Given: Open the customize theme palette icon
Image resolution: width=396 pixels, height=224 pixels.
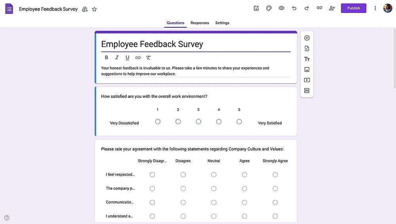Looking at the screenshot, I should pyautogui.click(x=269, y=8).
